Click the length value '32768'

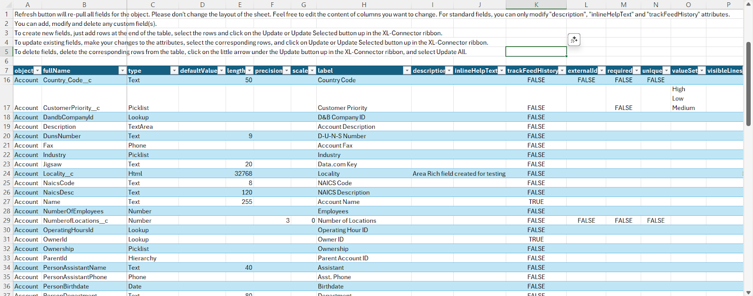point(243,173)
